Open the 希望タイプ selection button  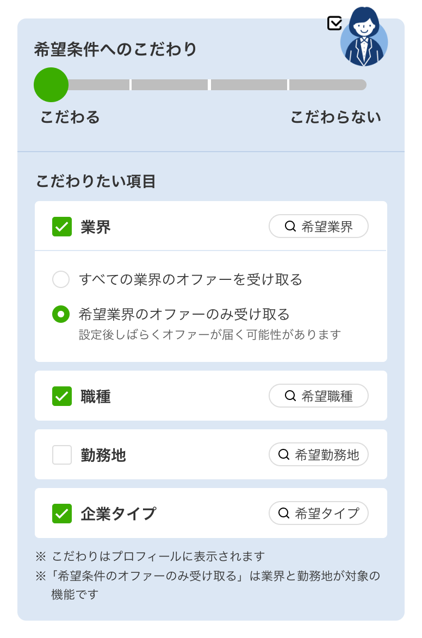(x=319, y=513)
